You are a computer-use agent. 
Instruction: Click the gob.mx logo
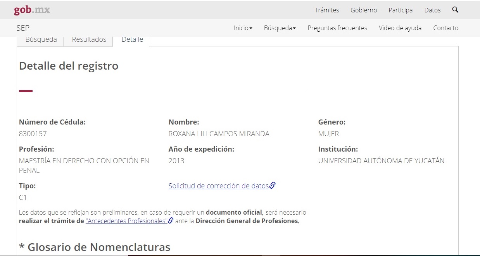32,10
